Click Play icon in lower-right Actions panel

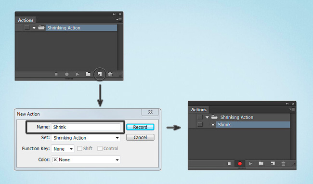[x=250, y=164]
